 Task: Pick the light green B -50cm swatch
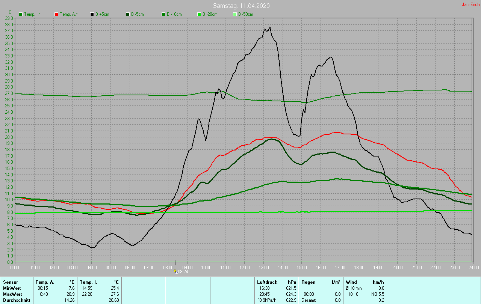point(235,14)
